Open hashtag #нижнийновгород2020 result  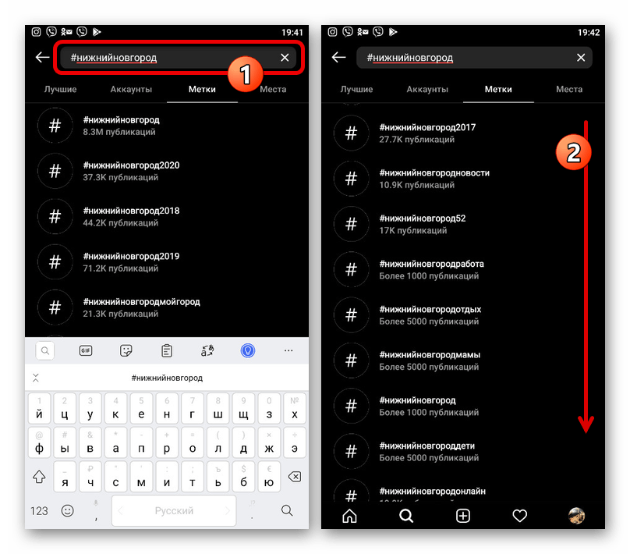click(x=167, y=171)
